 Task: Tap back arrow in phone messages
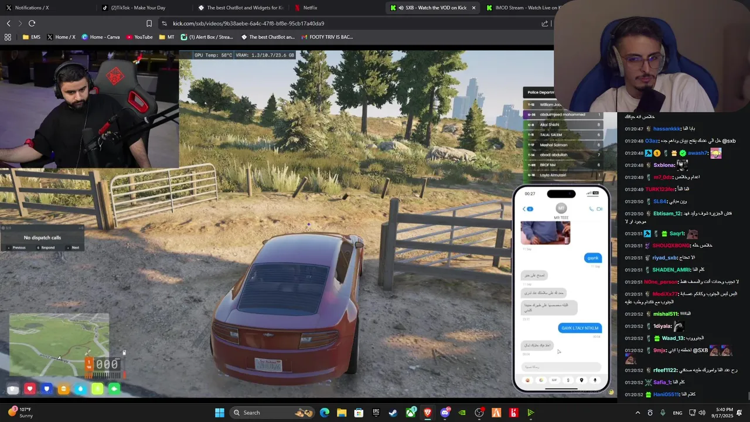(x=525, y=209)
